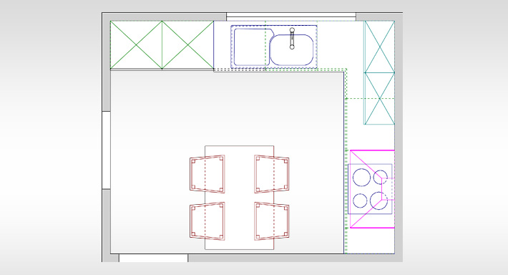Select the top-right dining chair
The width and height of the screenshot is (508, 275).
[x=271, y=174]
